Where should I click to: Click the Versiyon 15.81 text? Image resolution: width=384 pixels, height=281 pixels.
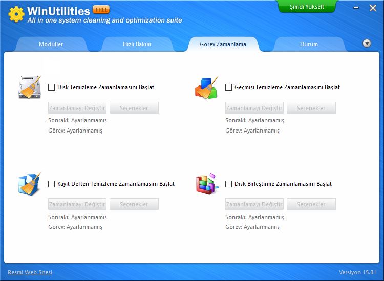[x=357, y=272]
